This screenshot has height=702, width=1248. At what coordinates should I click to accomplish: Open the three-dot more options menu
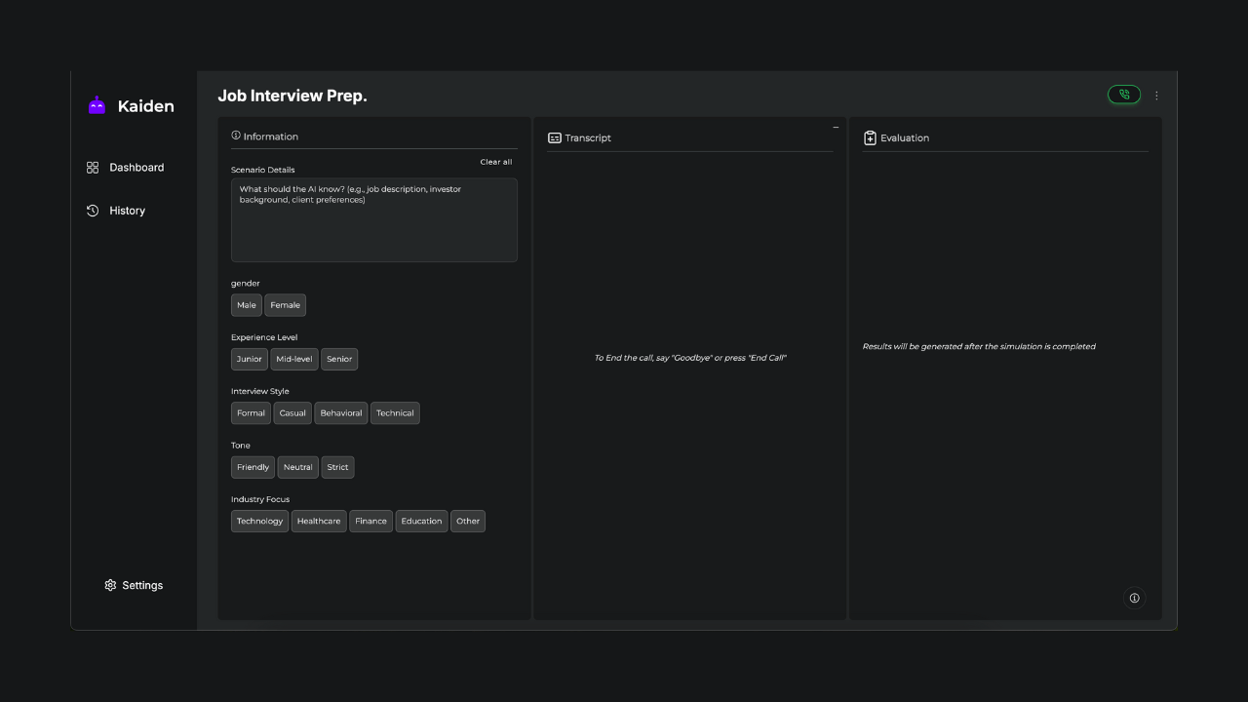[1156, 96]
